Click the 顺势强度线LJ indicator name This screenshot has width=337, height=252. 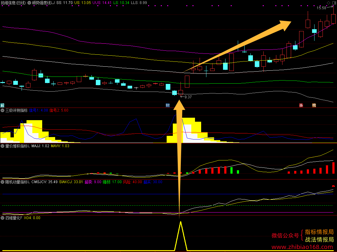pos(43,3)
